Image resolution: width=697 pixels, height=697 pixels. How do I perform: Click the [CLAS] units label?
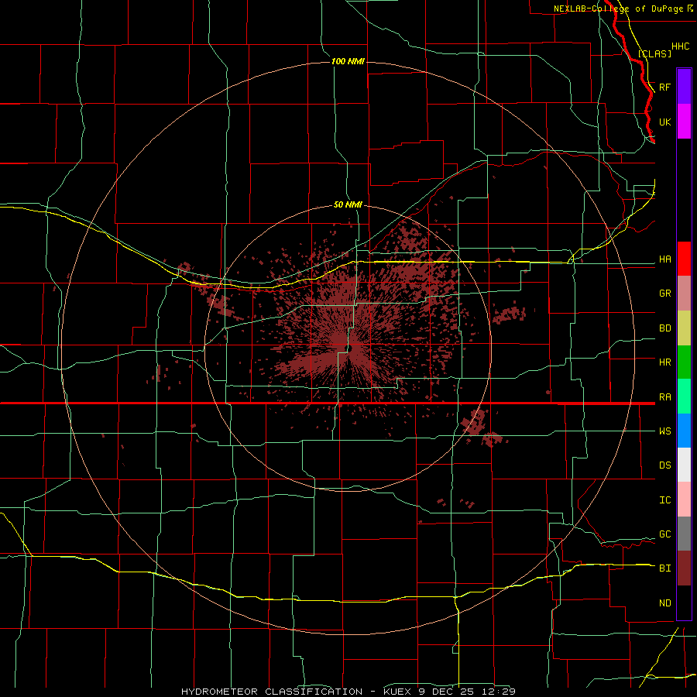[654, 53]
